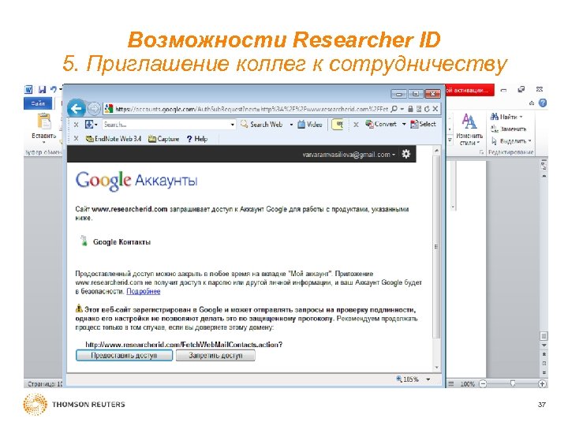This screenshot has width=568, height=426.
Task: Refresh the page with the reload icon
Action: click(x=427, y=109)
